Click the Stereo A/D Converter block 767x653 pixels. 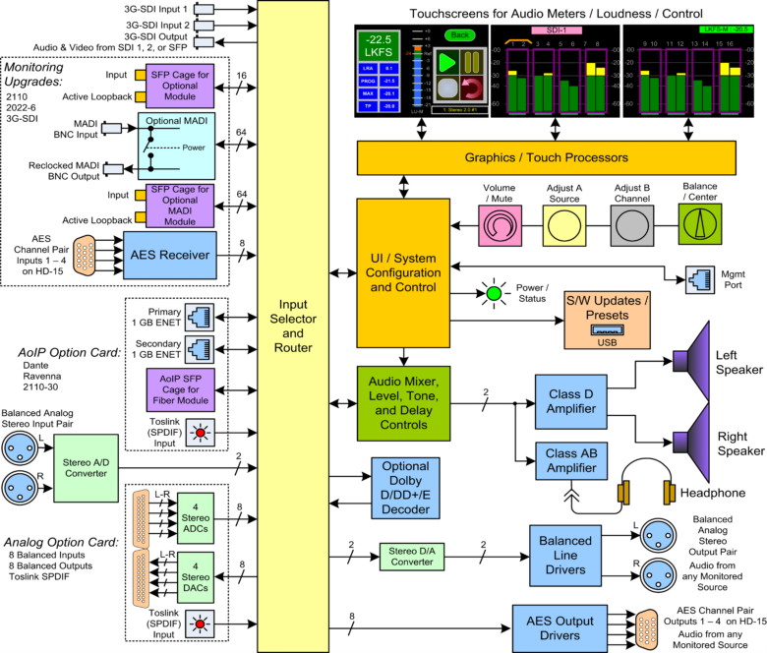point(86,468)
